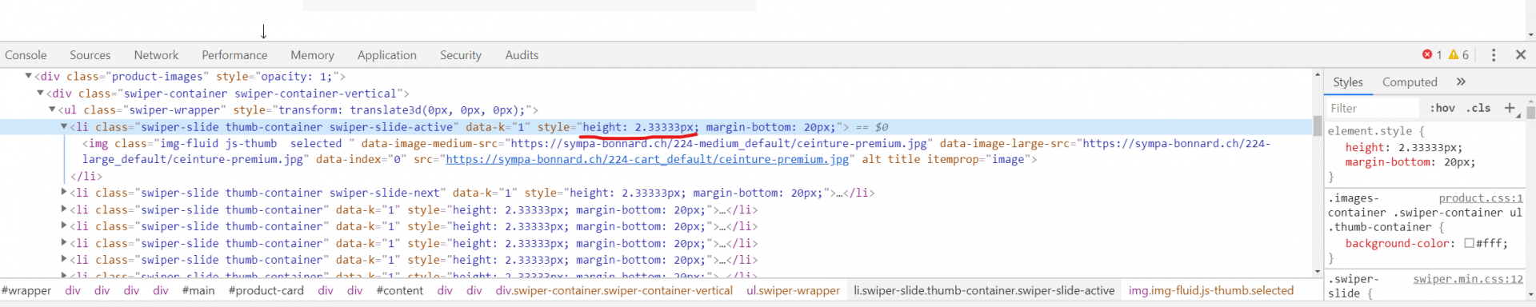Toggle the .cls class editor
This screenshot has height=307, width=1536.
click(1478, 108)
